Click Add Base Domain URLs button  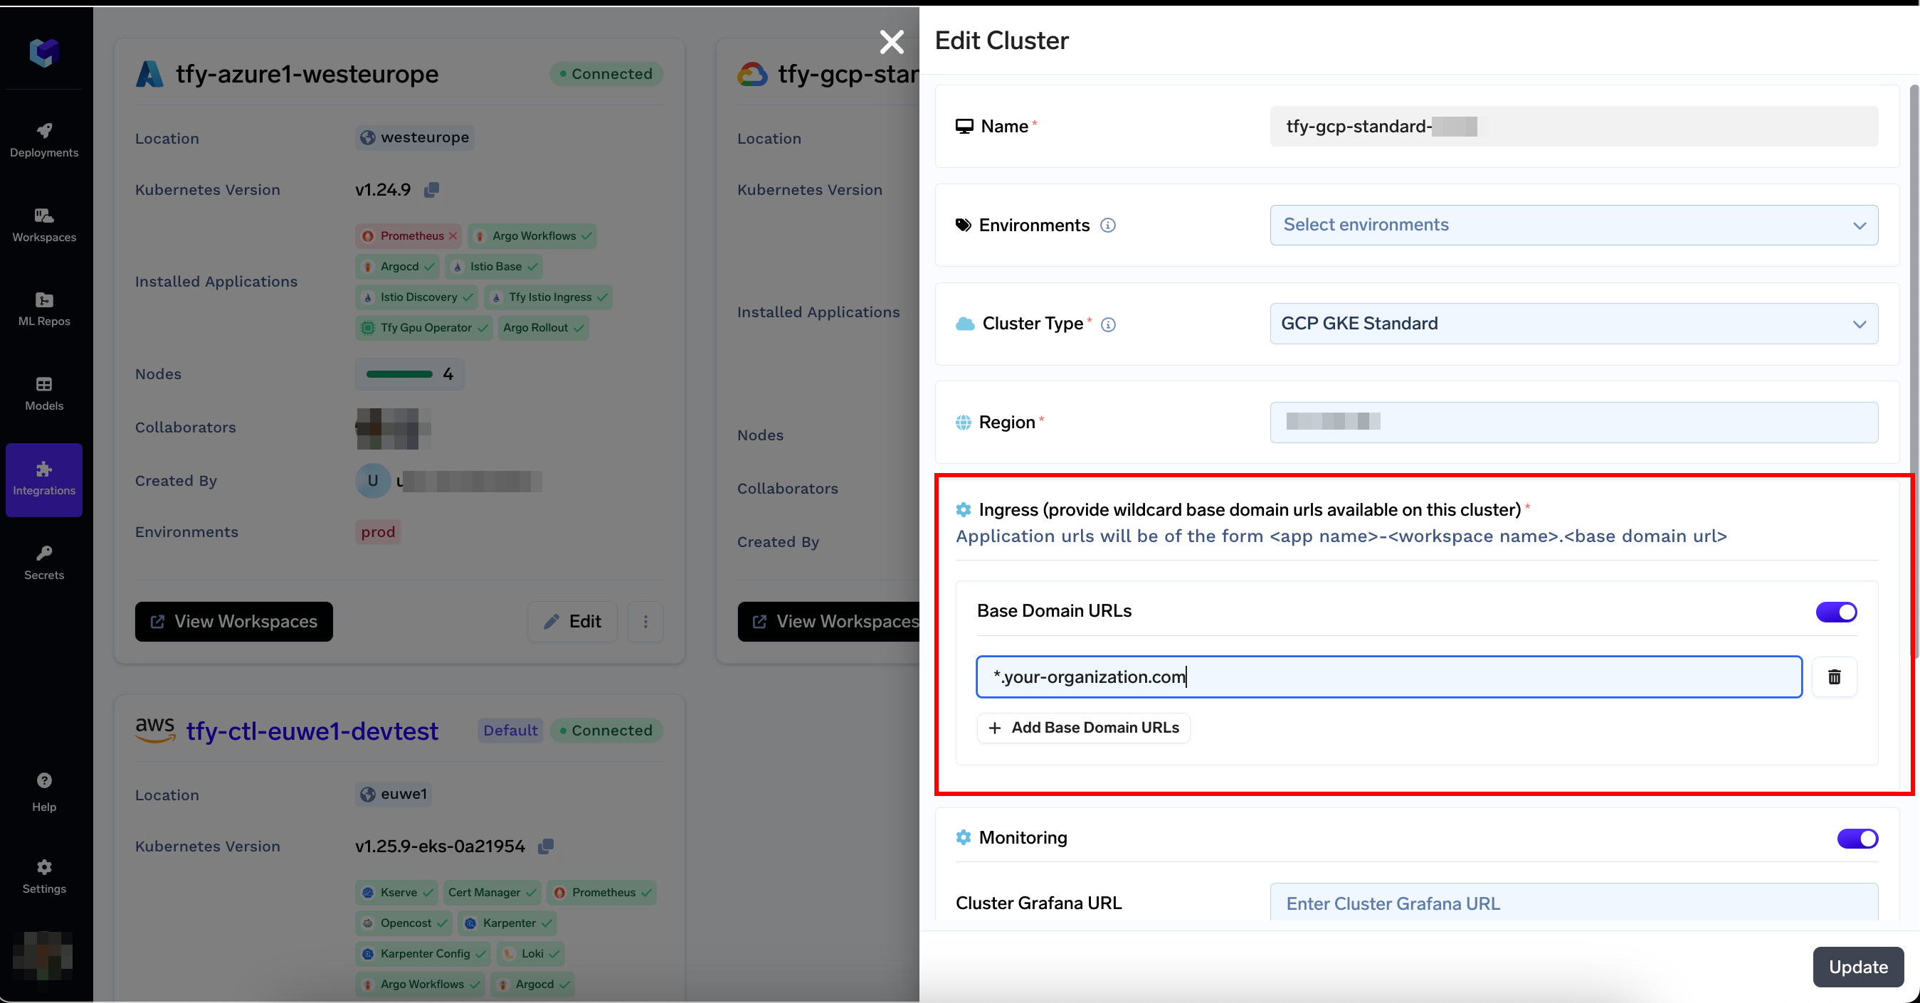[x=1083, y=727]
